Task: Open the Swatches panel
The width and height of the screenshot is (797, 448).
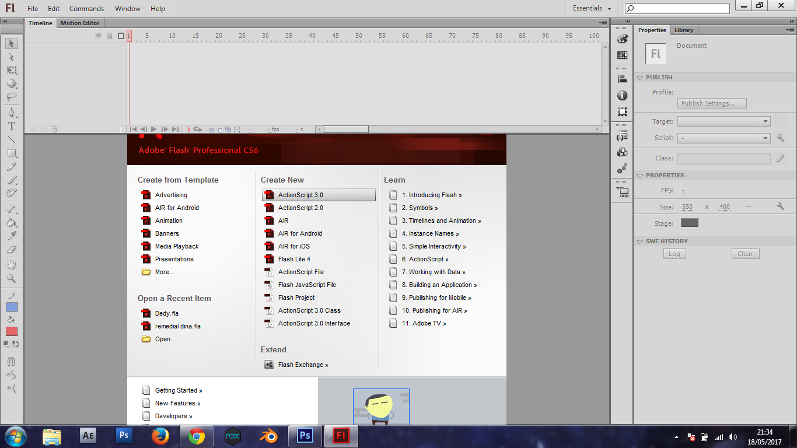Action: (622, 55)
